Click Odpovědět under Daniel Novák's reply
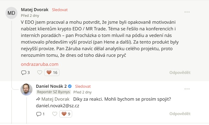The width and height of the screenshot is (209, 125). (x=180, y=114)
